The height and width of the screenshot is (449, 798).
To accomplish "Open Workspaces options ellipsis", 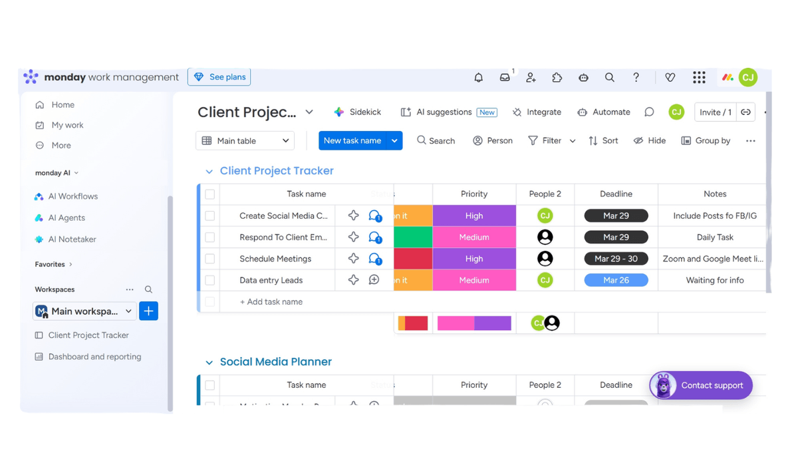I will coord(130,289).
